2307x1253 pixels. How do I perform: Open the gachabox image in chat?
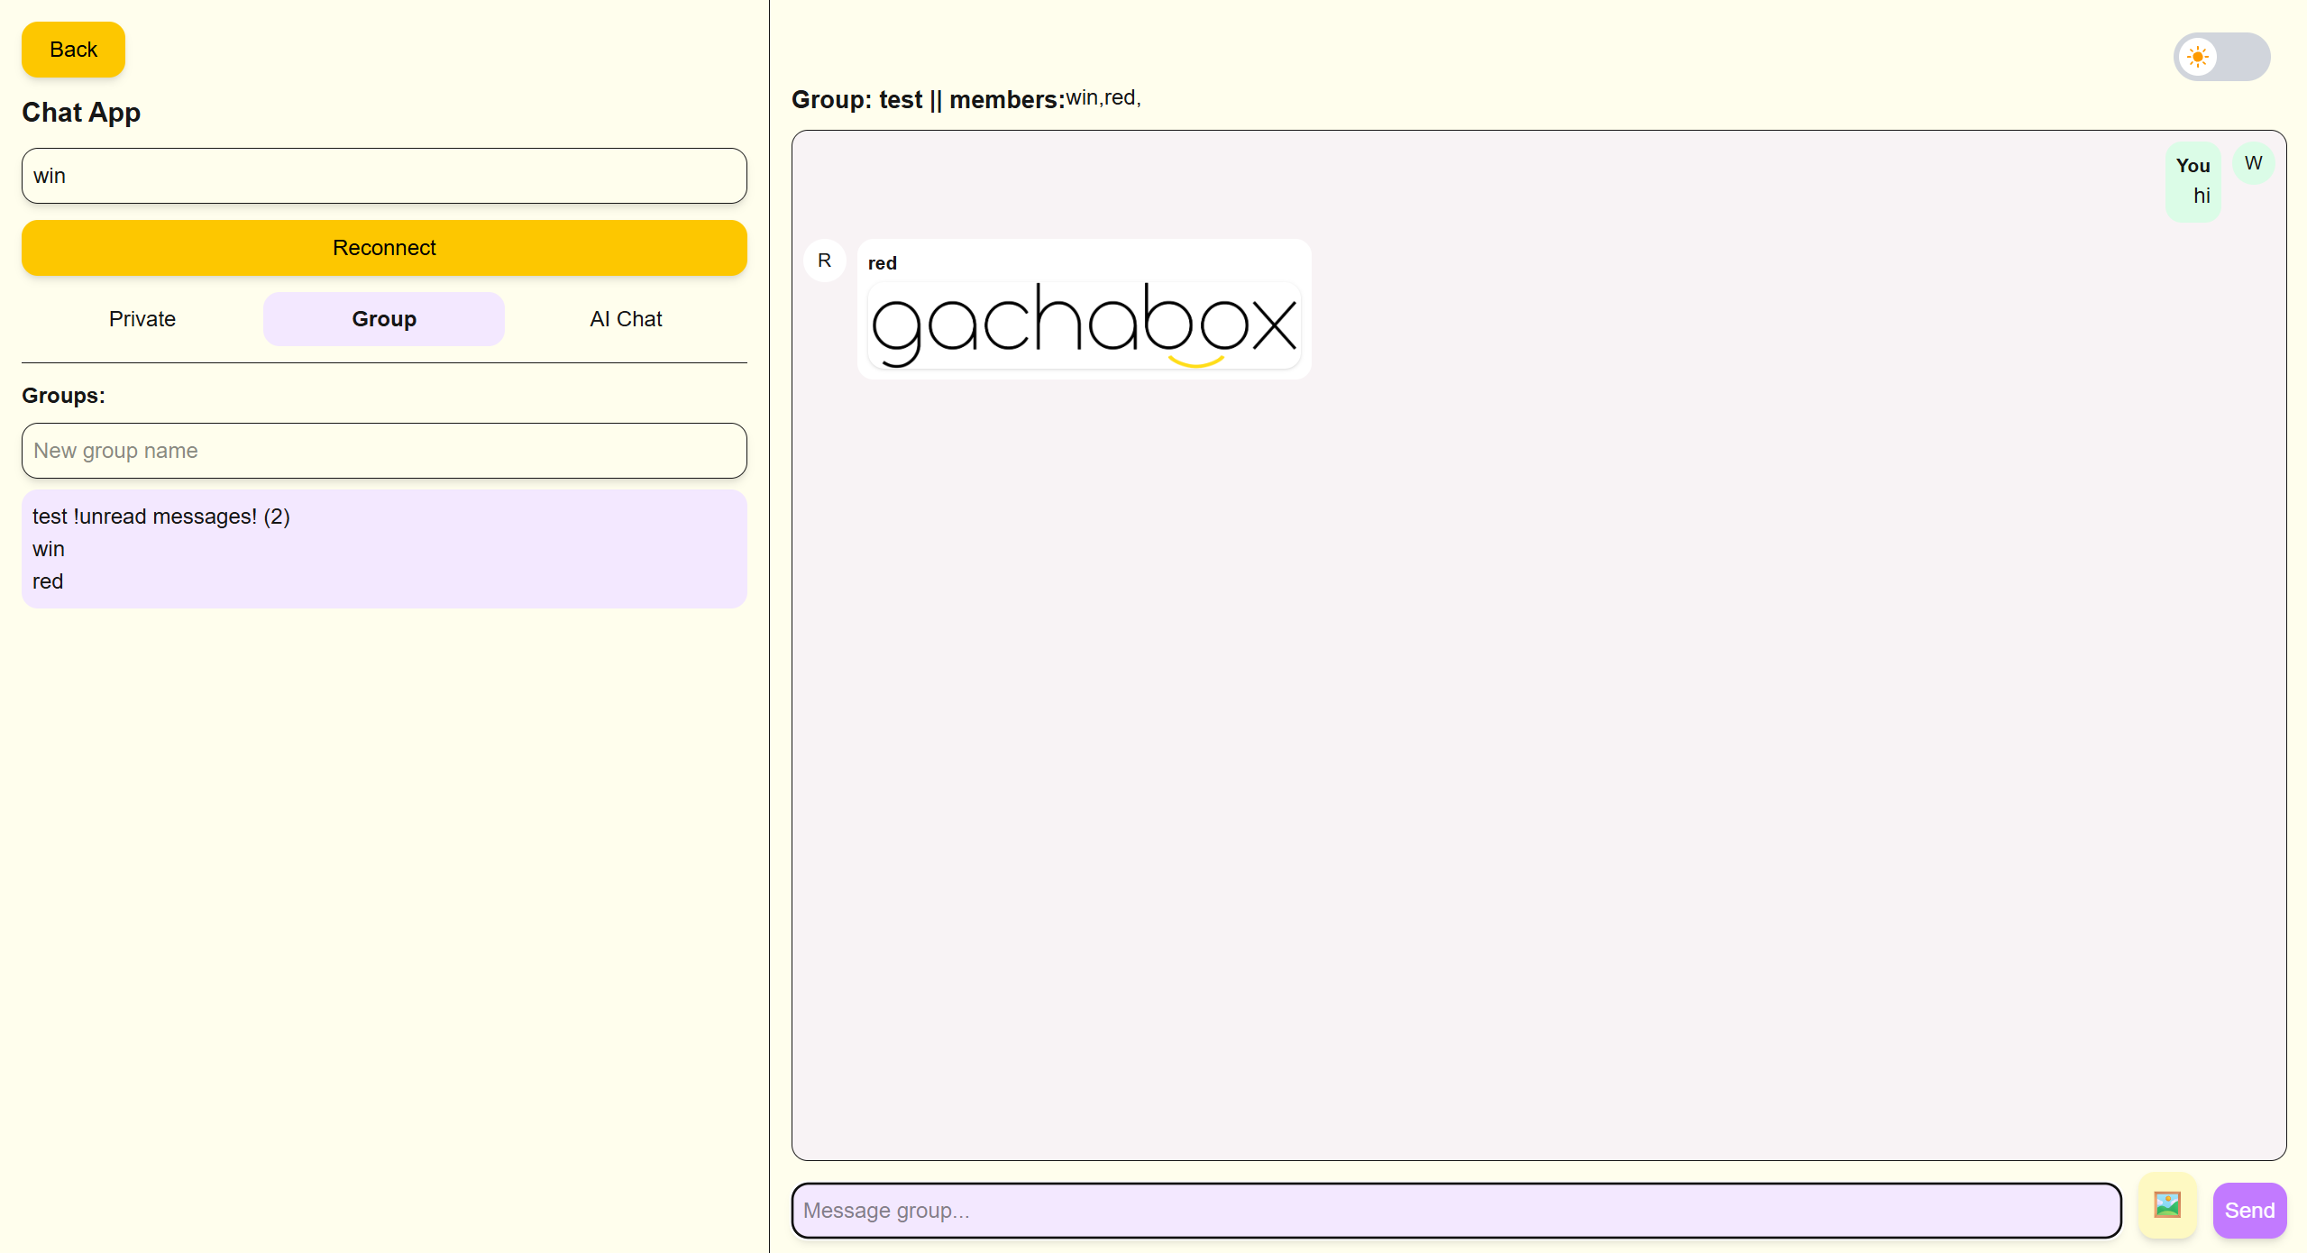point(1084,325)
